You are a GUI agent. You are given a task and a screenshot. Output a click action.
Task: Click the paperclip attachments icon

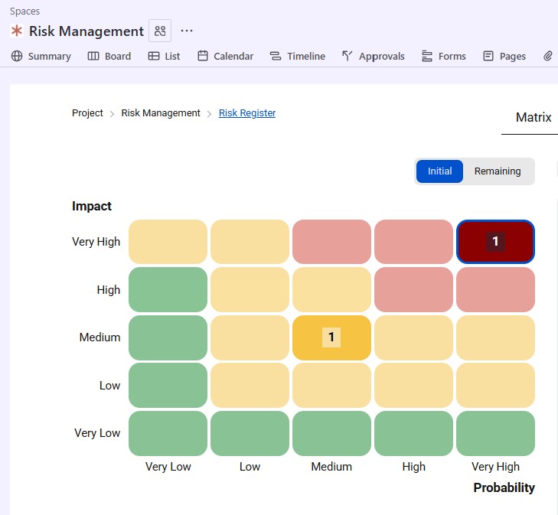[548, 56]
